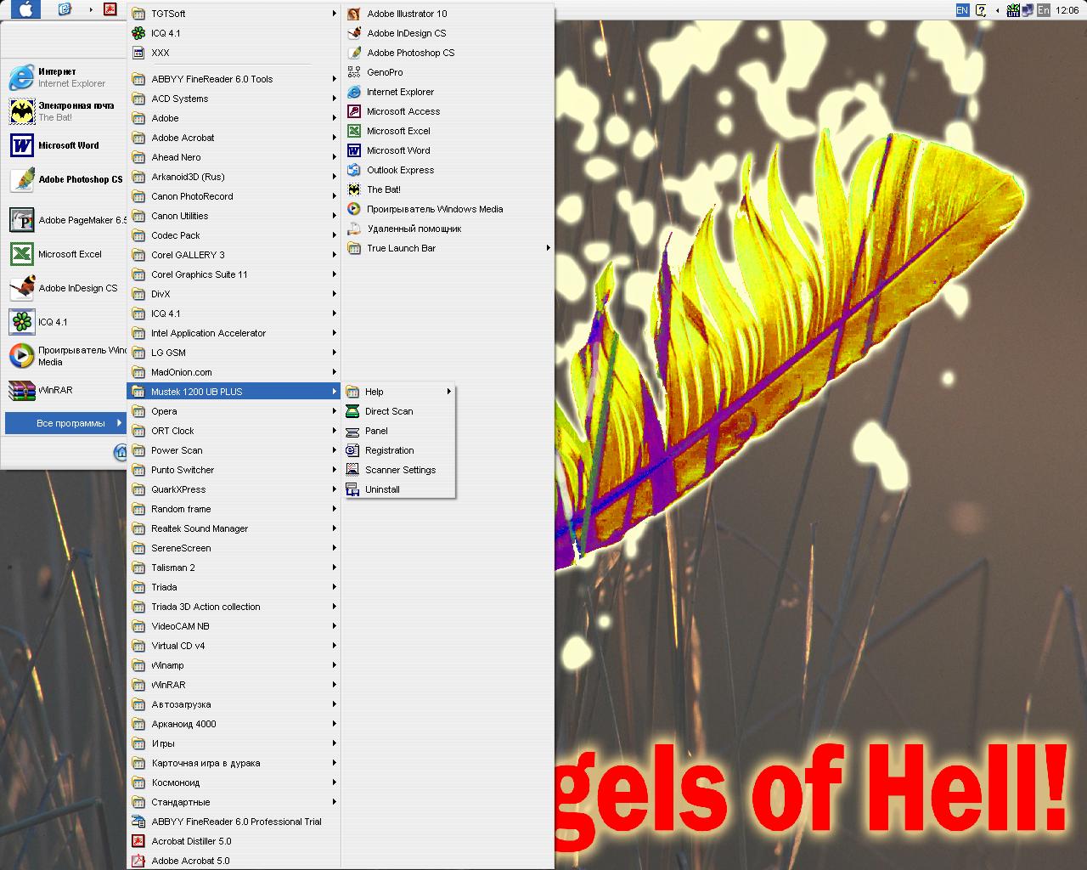Expand the ACD Systems folder

point(234,99)
